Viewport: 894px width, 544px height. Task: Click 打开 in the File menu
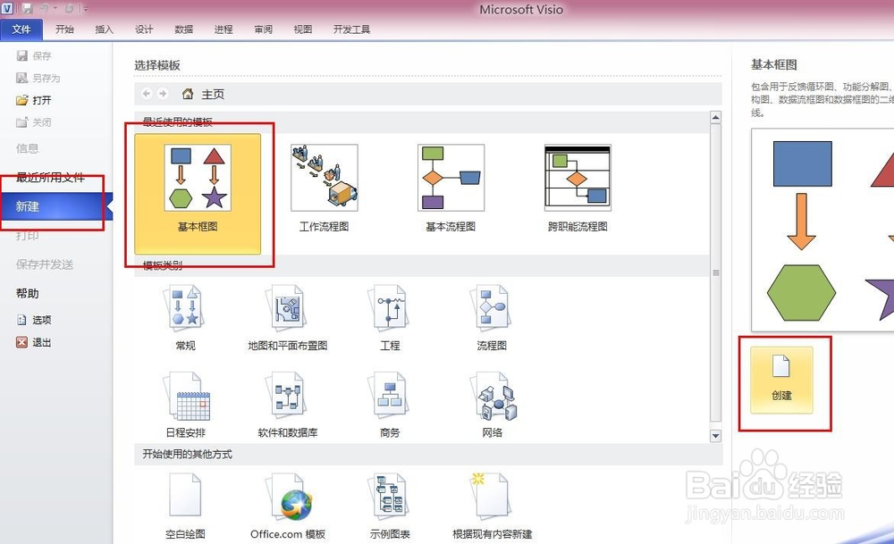coord(34,100)
